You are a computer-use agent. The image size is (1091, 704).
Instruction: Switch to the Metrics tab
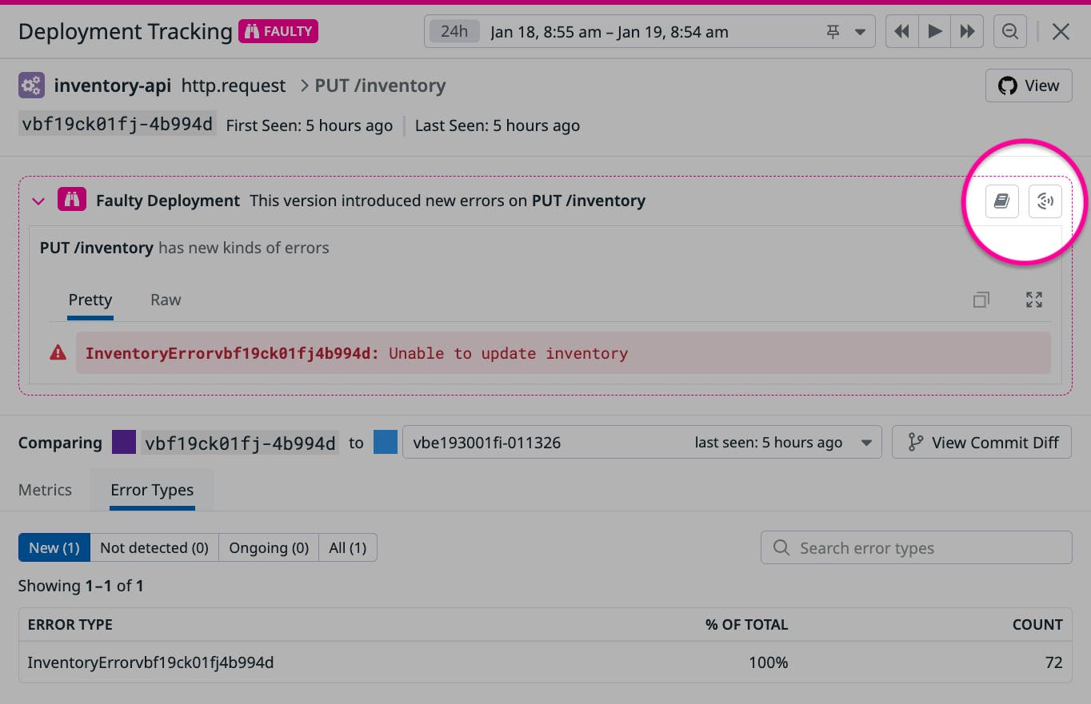point(45,490)
